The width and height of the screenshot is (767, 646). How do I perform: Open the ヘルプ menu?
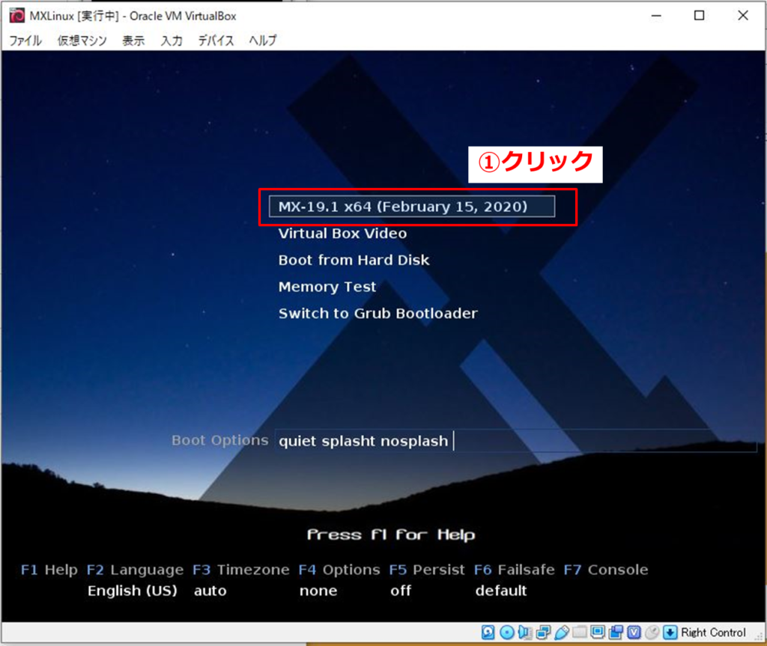click(x=261, y=41)
